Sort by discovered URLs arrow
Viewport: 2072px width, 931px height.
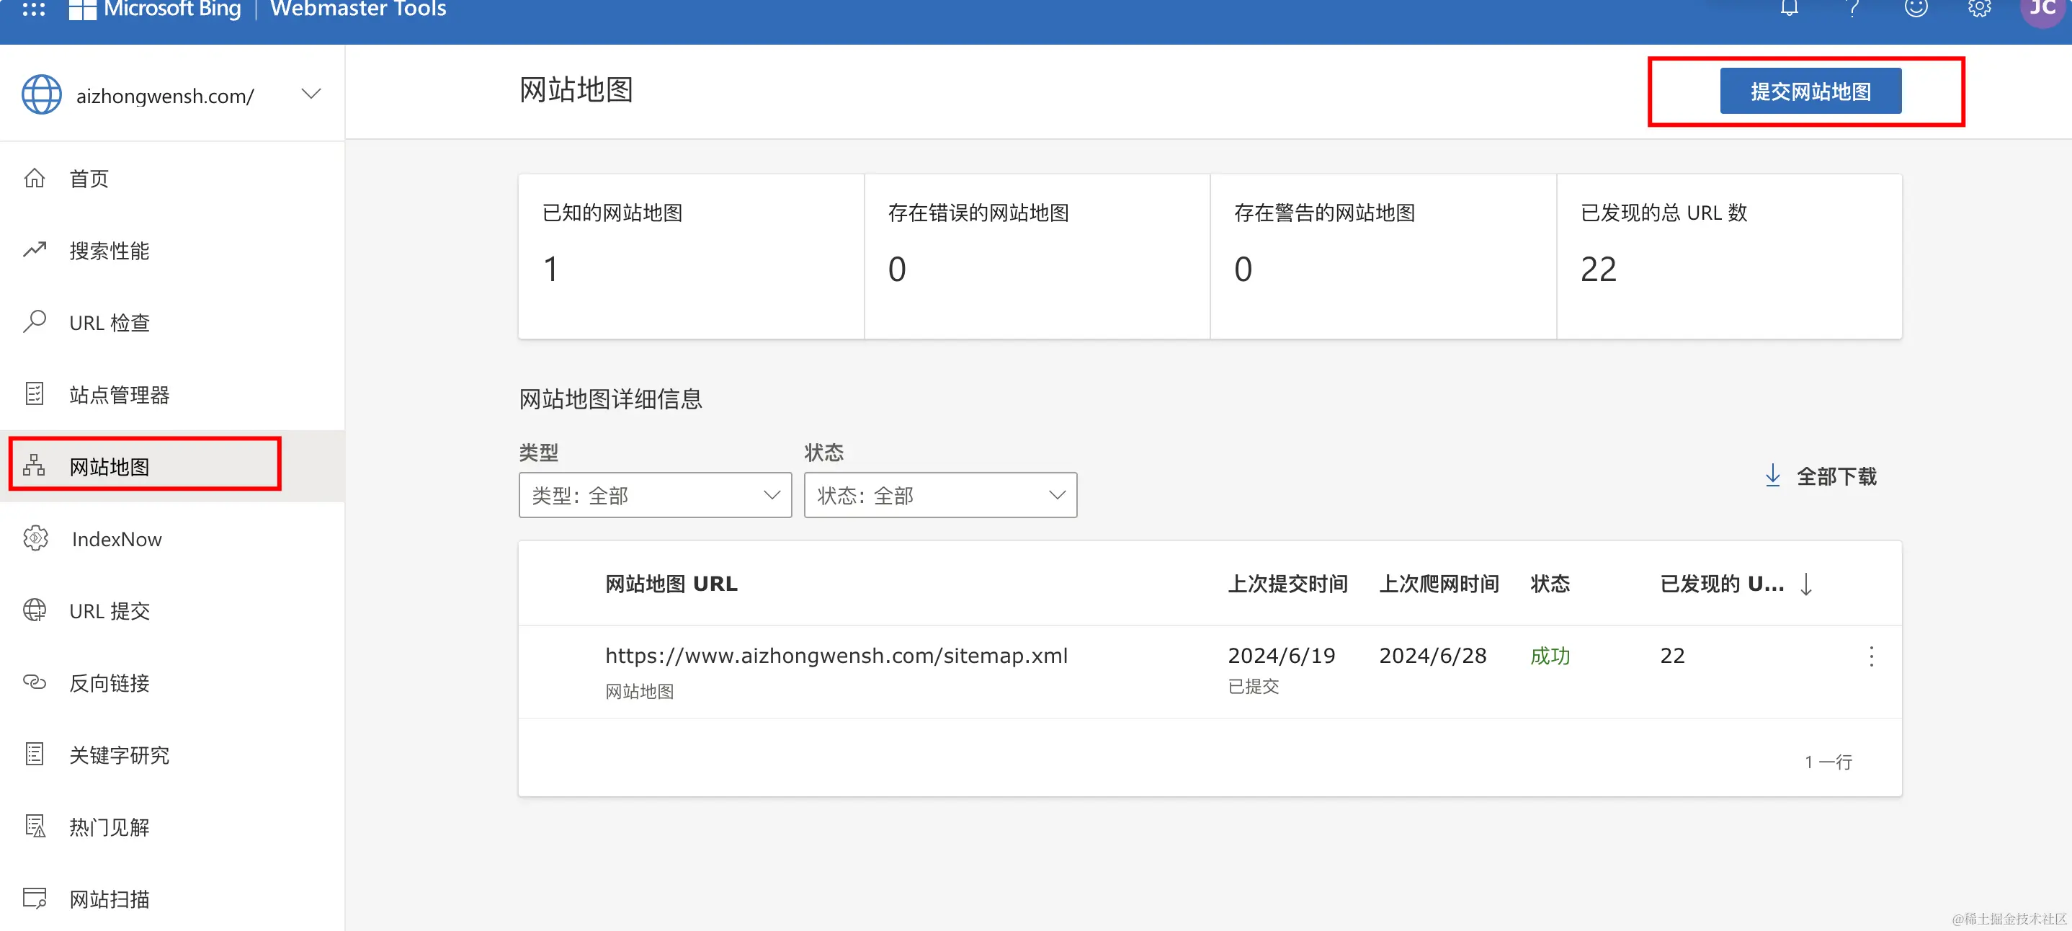pyautogui.click(x=1805, y=584)
